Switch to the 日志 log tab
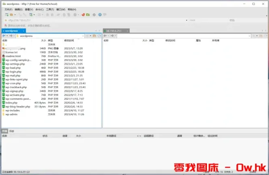This screenshot has height=175, width=269. (x=12, y=131)
